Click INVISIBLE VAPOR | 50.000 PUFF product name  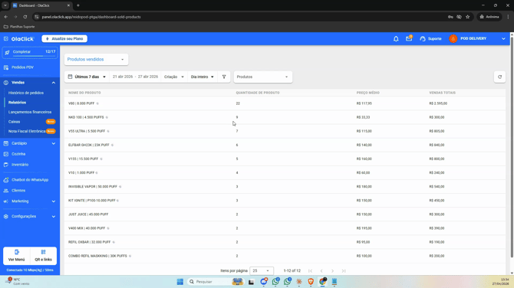(92, 187)
